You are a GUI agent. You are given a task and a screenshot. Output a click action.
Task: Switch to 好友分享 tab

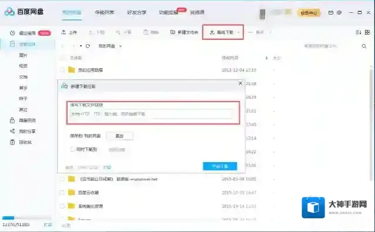point(136,12)
